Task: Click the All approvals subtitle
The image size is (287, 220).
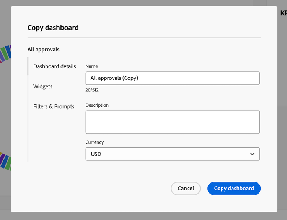Action: point(44,50)
